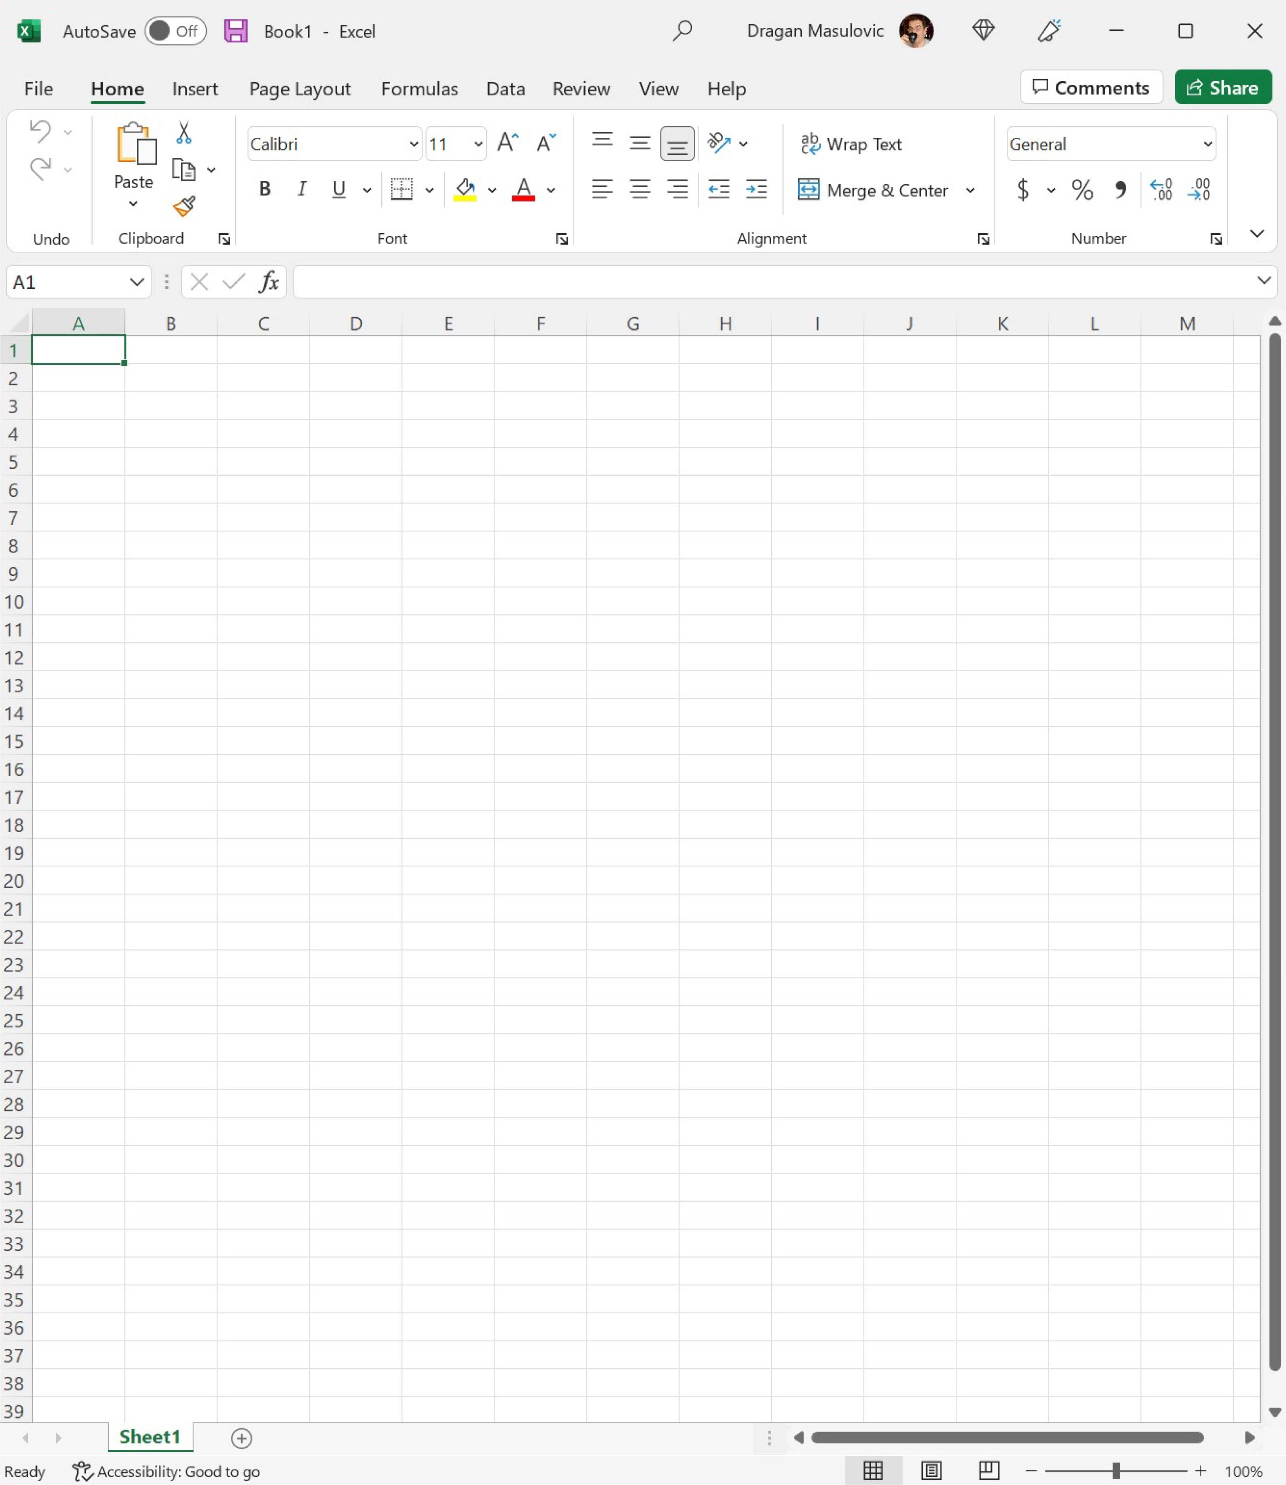Open the Formulas ribbon tab
The image size is (1286, 1485).
(x=419, y=89)
